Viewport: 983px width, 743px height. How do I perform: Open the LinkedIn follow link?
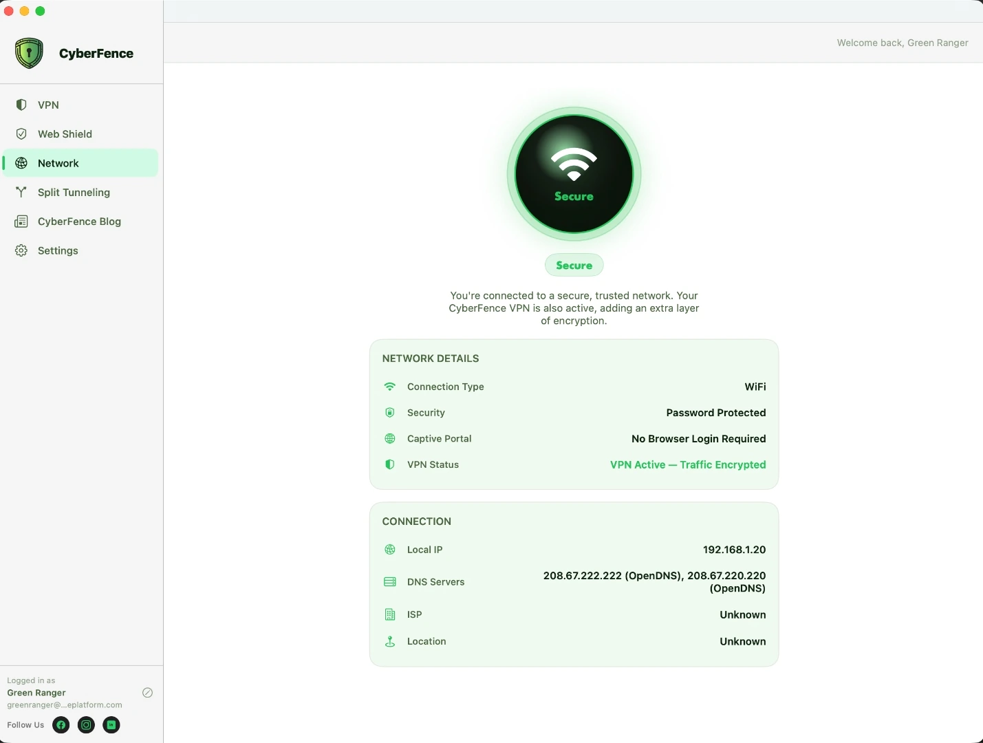[111, 724]
